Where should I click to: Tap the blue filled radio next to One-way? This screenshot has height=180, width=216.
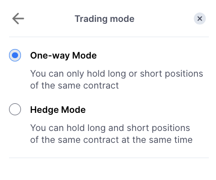(x=15, y=55)
